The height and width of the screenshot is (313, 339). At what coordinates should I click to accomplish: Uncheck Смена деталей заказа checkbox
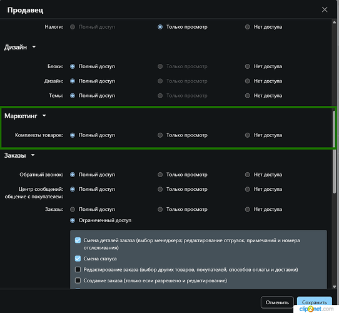pos(78,240)
